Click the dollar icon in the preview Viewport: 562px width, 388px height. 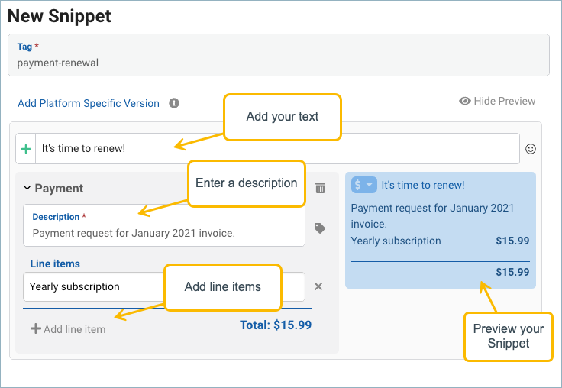(x=359, y=185)
